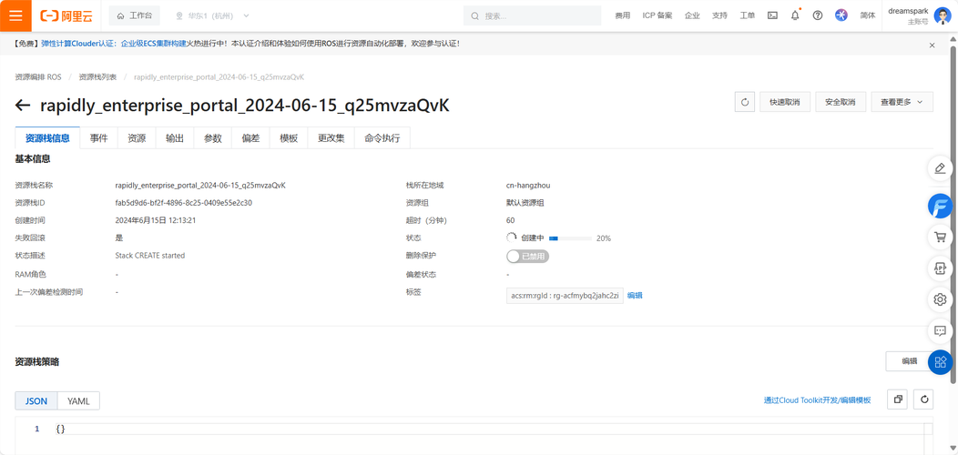The height and width of the screenshot is (455, 958).
Task: Open the Cloud Shell terminal icon
Action: coord(772,15)
